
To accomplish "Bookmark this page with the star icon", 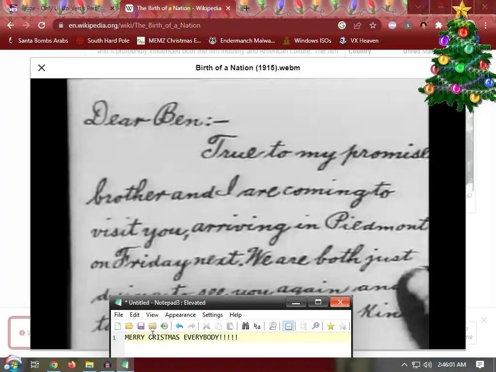I will coord(373,25).
